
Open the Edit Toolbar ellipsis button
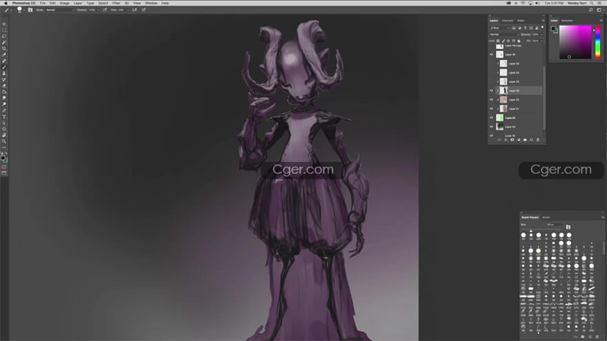[x=4, y=147]
